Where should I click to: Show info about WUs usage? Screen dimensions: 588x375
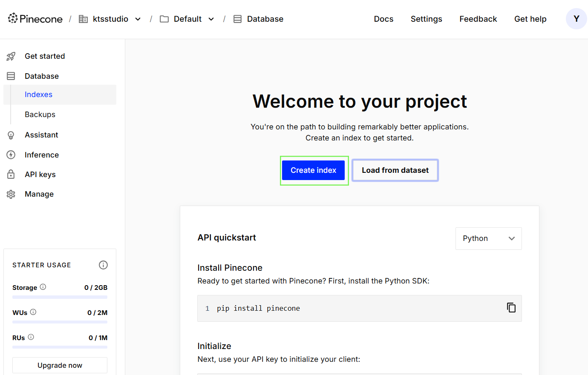pyautogui.click(x=33, y=312)
